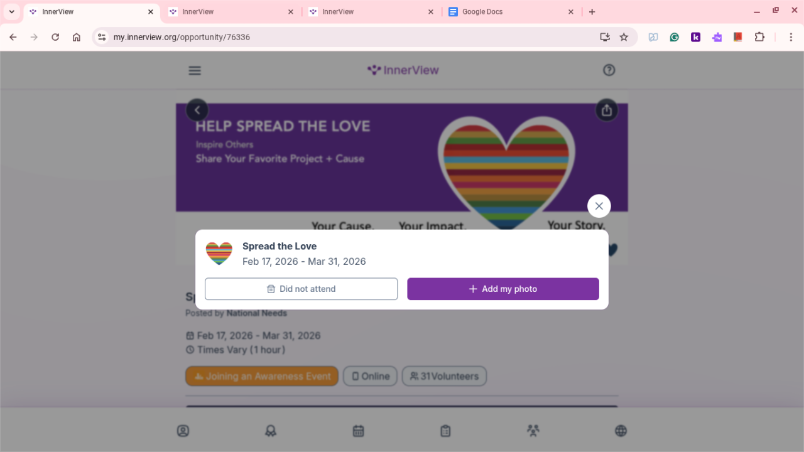The image size is (804, 452).
Task: Click the Add my photo button
Action: point(503,289)
